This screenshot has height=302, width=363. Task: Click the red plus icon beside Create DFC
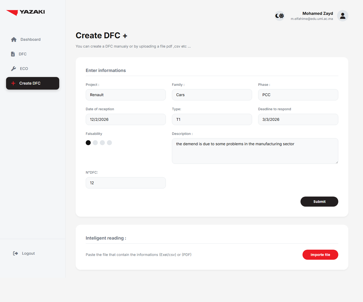13,83
